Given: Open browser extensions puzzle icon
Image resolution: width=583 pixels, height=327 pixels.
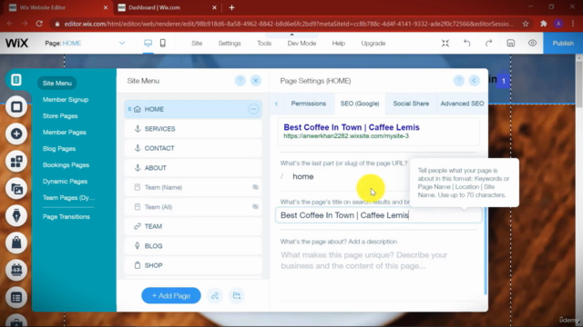Looking at the screenshot, I should (544, 24).
